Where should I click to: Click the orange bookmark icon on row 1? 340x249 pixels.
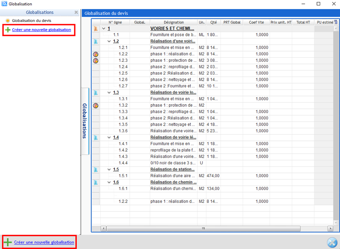(x=95, y=28)
